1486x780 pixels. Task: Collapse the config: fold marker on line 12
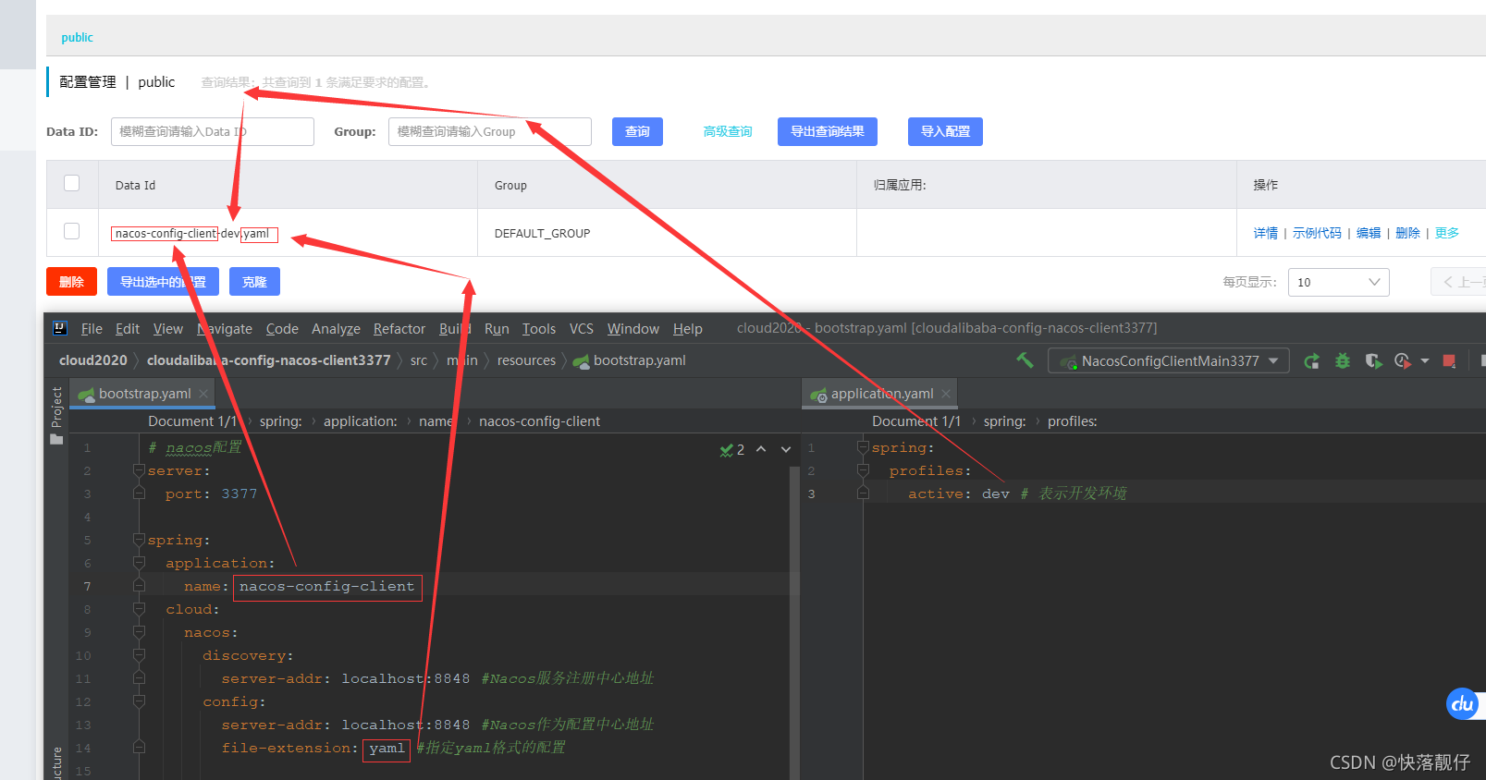(x=139, y=701)
